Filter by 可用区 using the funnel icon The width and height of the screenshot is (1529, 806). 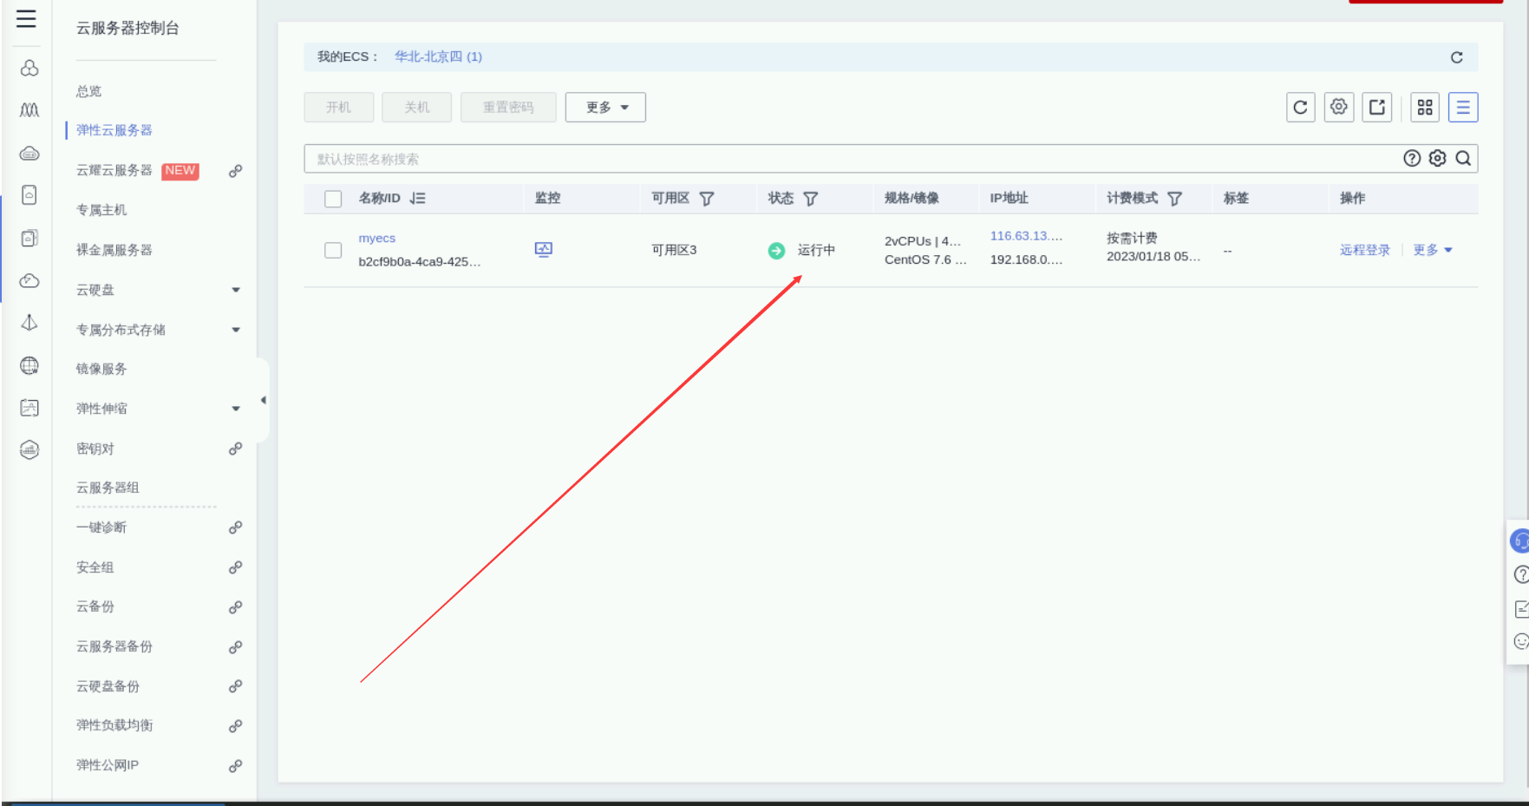click(707, 199)
